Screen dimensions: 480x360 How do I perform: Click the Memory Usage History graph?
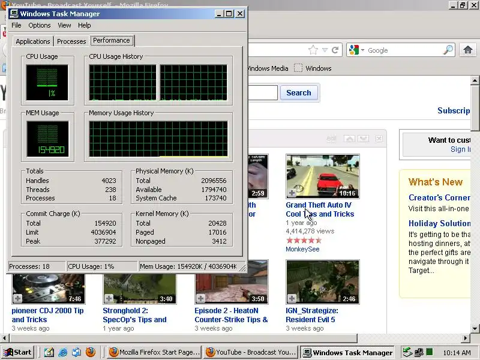pos(158,139)
